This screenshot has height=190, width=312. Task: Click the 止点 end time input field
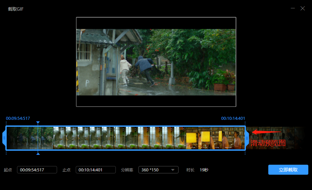point(96,170)
